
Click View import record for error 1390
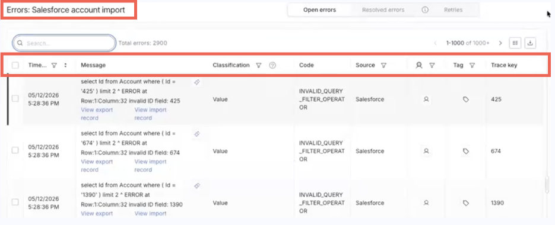[150, 213]
